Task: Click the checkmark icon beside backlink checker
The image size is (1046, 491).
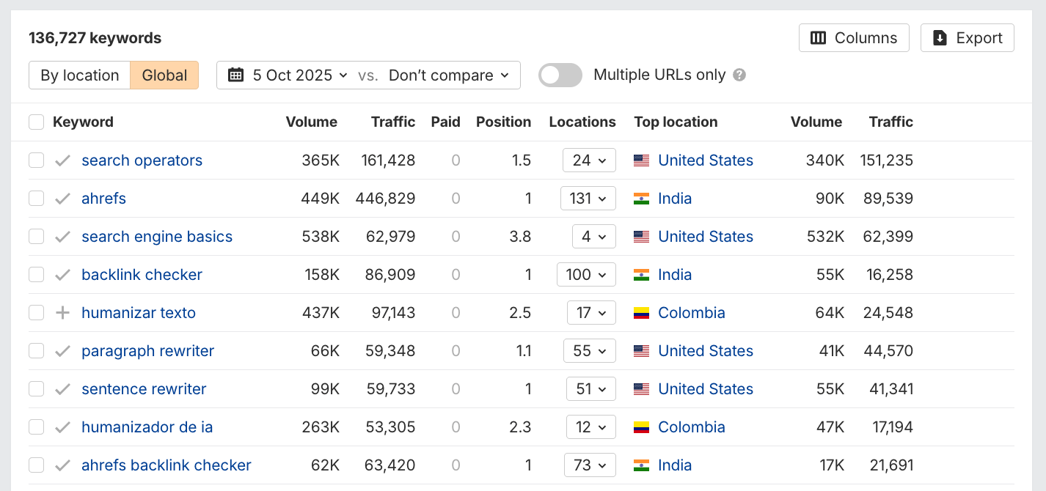Action: (63, 275)
